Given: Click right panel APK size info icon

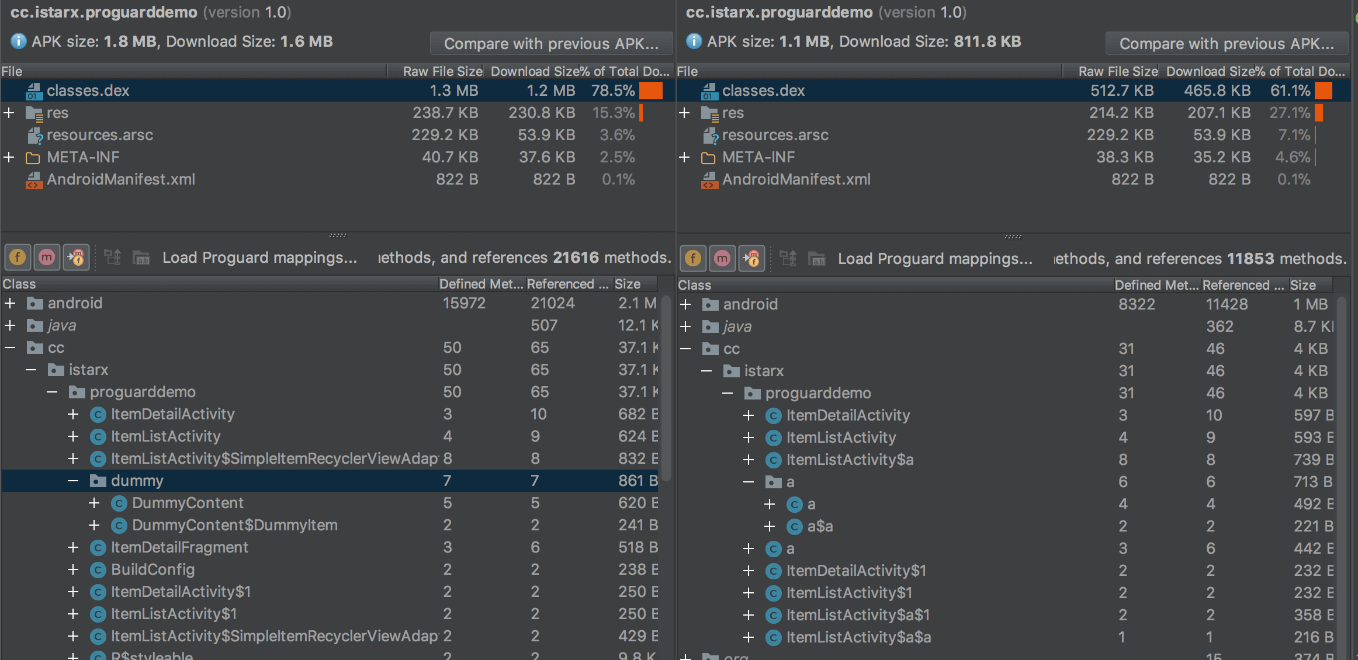Looking at the screenshot, I should (694, 41).
